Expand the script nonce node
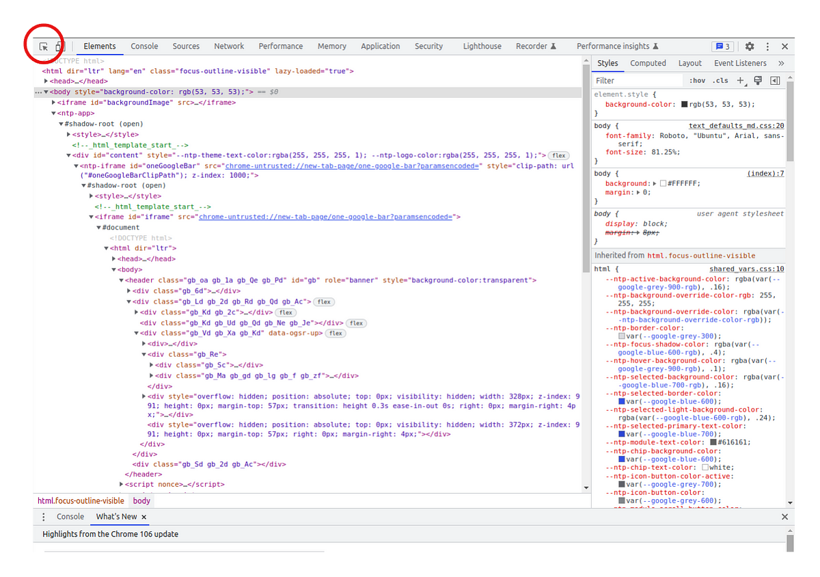Image resolution: width=820 pixels, height=577 pixels. click(x=121, y=484)
